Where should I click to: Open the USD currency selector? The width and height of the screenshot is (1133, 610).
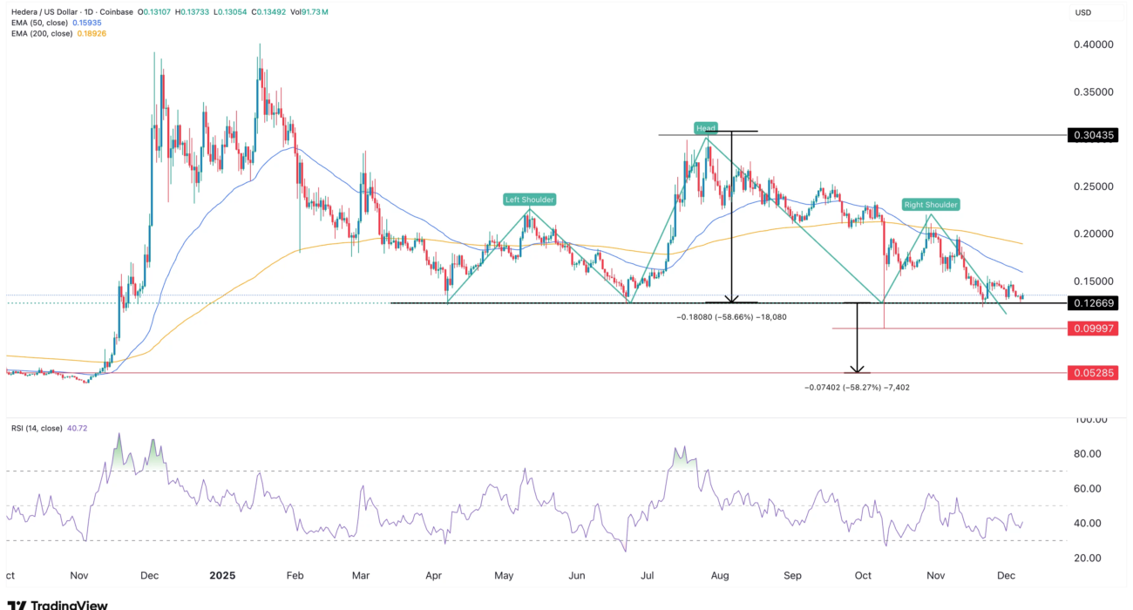(1083, 12)
